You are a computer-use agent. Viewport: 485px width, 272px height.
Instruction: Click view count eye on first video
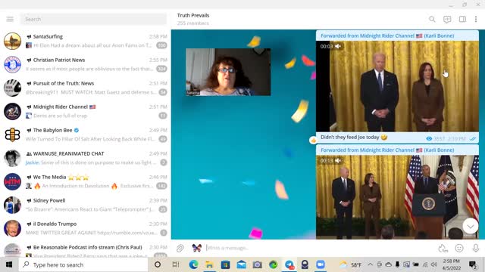[x=429, y=139]
